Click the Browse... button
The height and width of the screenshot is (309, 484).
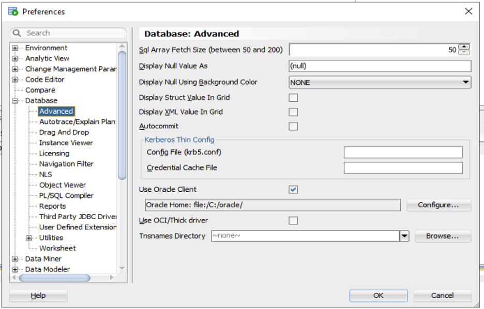[443, 236]
